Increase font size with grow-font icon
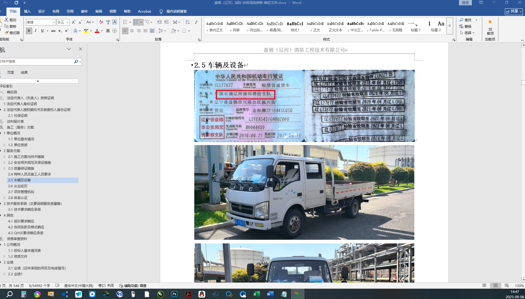This screenshot has height=299, width=525. click(74, 22)
